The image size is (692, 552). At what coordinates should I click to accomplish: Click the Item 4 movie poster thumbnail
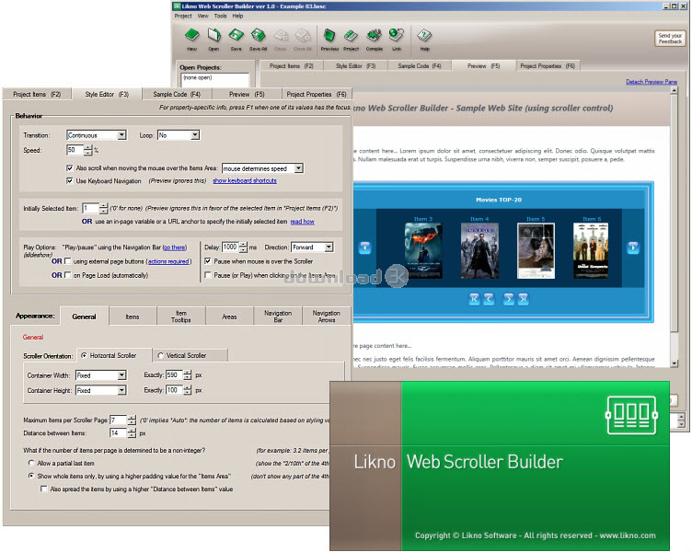point(479,250)
